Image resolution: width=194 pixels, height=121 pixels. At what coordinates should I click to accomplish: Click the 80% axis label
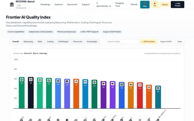pos(15,69)
